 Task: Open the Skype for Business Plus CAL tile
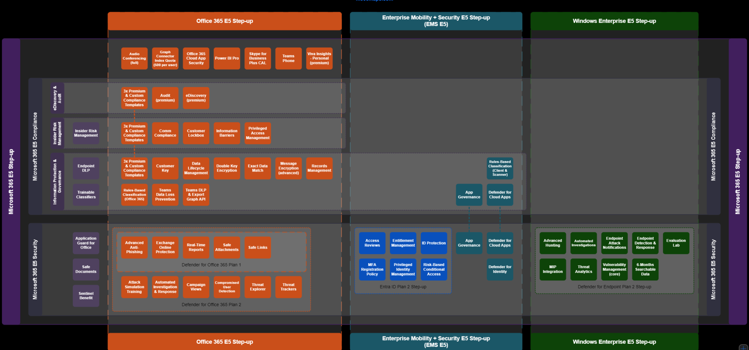[x=258, y=58]
